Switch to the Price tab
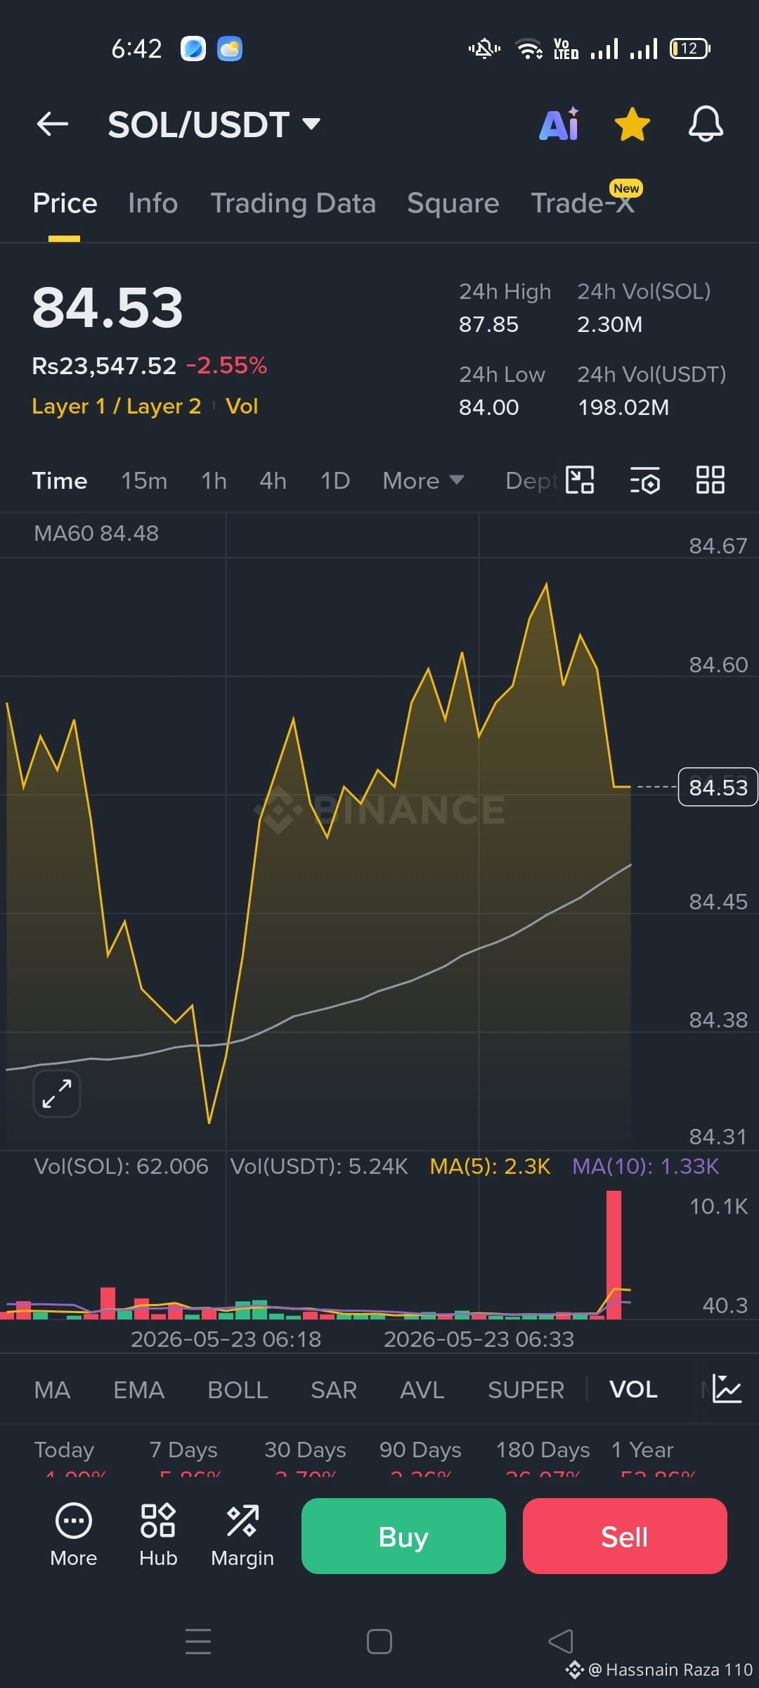 (x=65, y=203)
